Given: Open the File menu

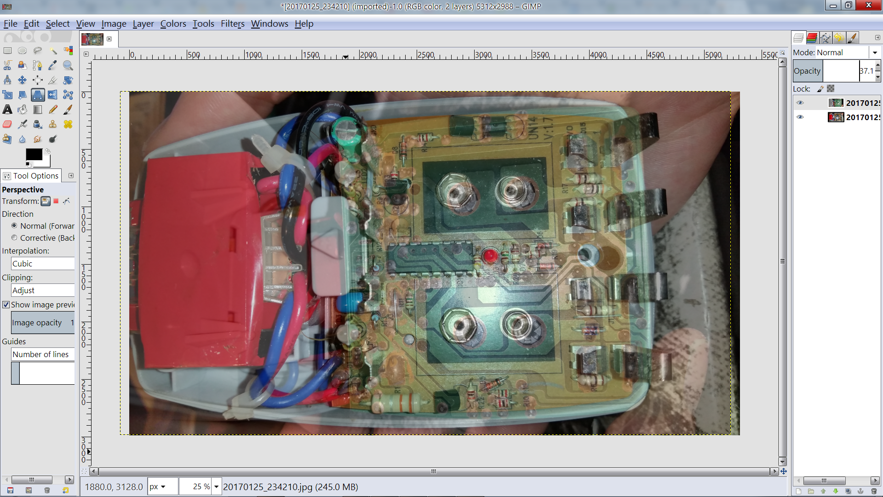Looking at the screenshot, I should coord(10,23).
